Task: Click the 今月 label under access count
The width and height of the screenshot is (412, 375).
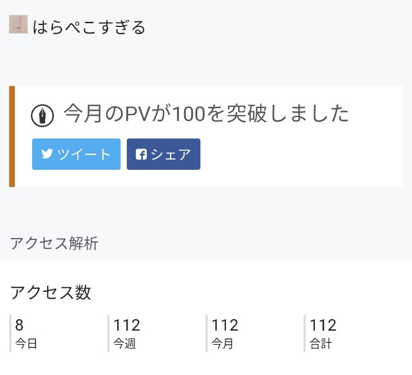Action: click(222, 343)
